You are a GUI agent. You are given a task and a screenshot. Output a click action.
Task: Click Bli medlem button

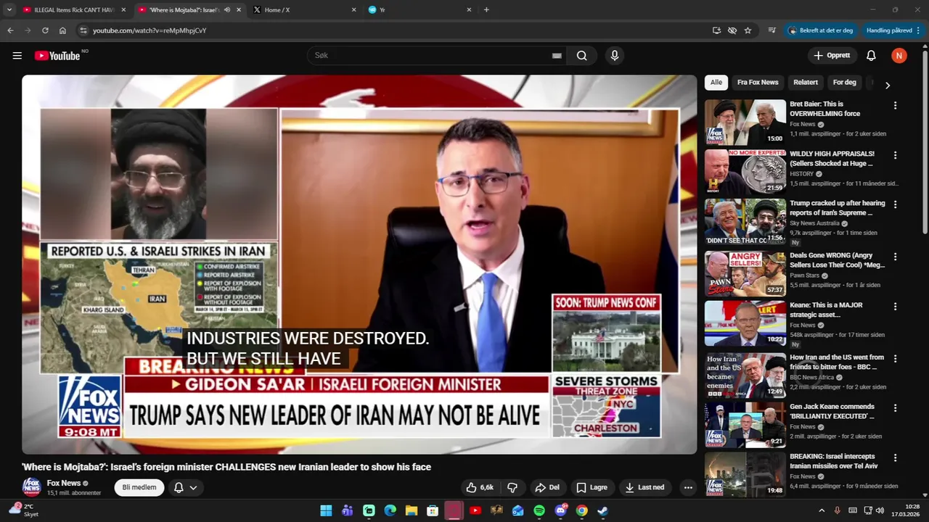coord(139,488)
